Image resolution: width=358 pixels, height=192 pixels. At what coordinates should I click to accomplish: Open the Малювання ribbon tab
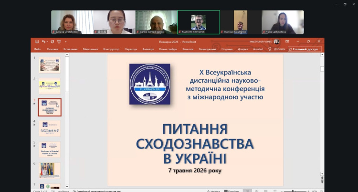(x=90, y=49)
